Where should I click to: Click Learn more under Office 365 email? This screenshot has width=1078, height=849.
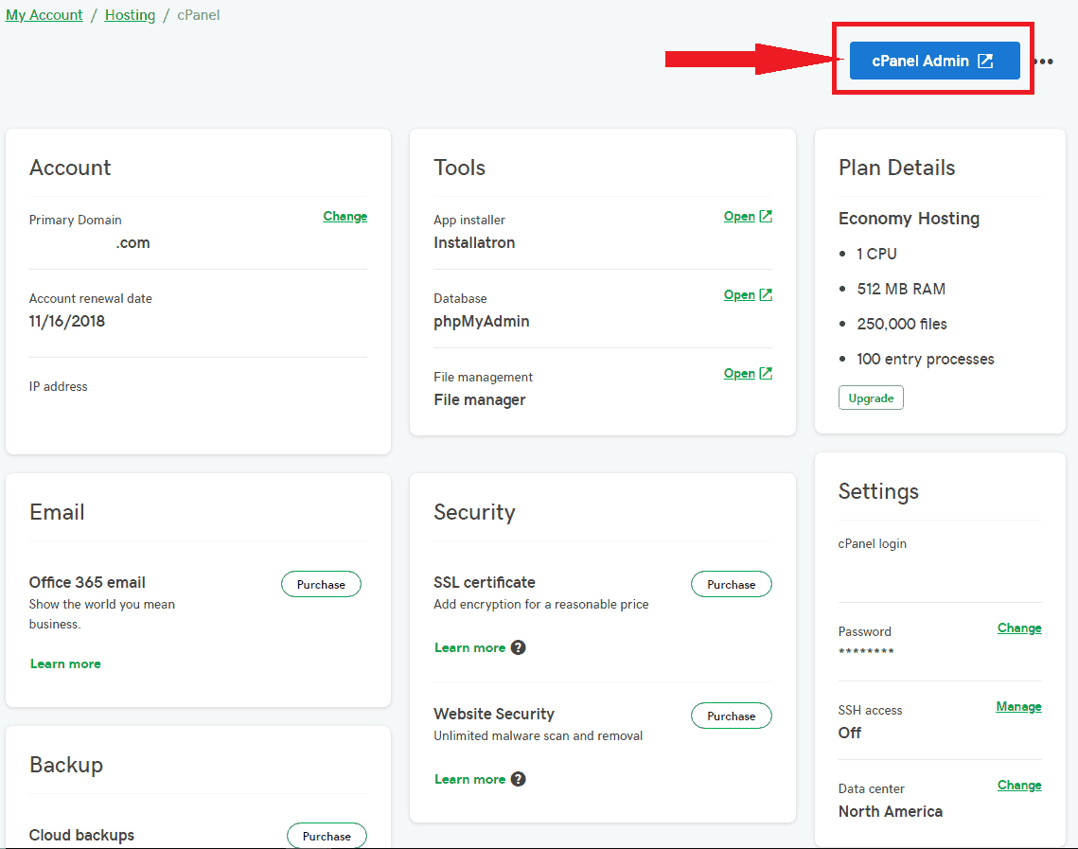(65, 664)
